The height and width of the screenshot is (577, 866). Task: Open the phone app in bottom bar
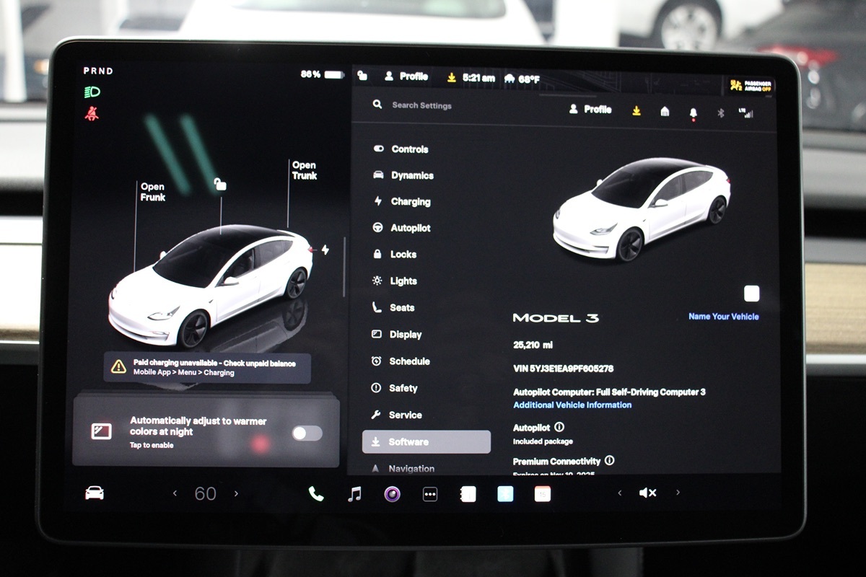click(x=316, y=493)
